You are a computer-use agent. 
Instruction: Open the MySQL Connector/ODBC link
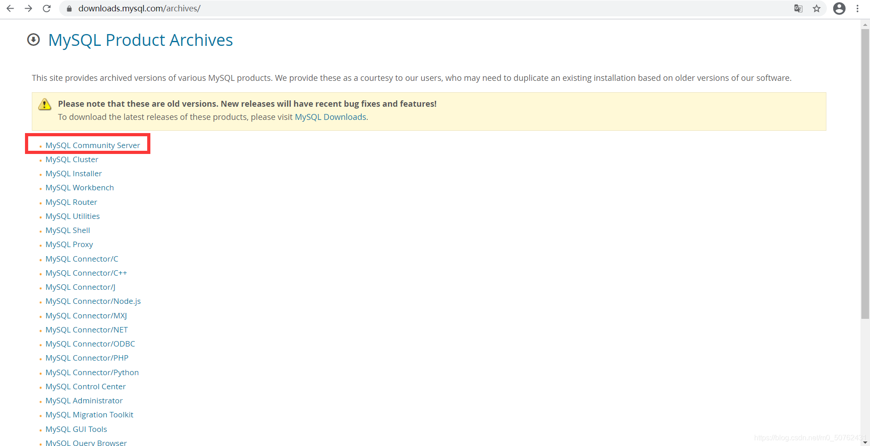90,344
